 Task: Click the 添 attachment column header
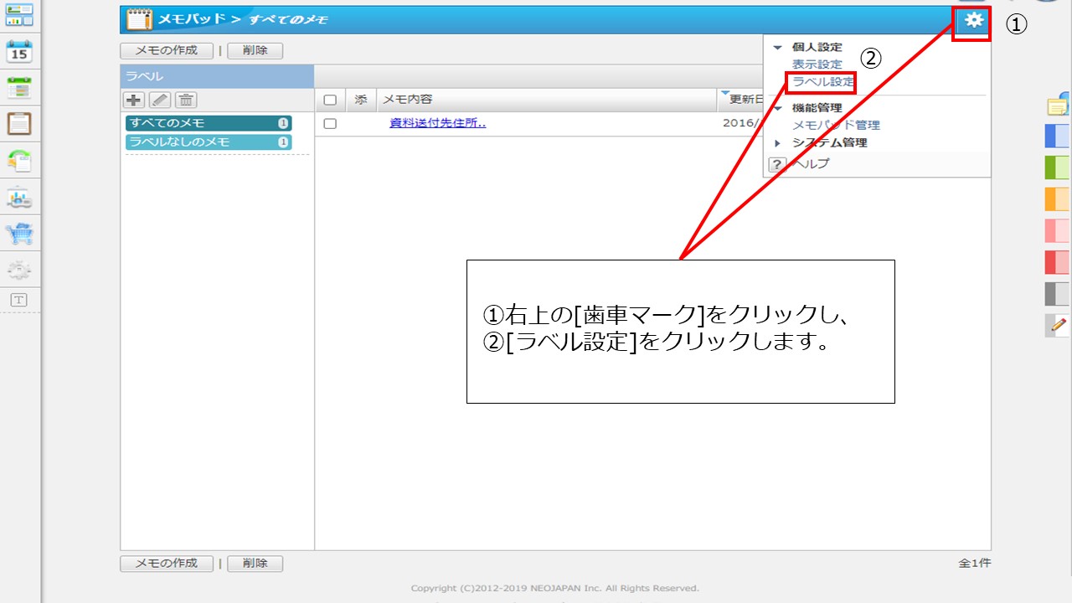pyautogui.click(x=360, y=100)
